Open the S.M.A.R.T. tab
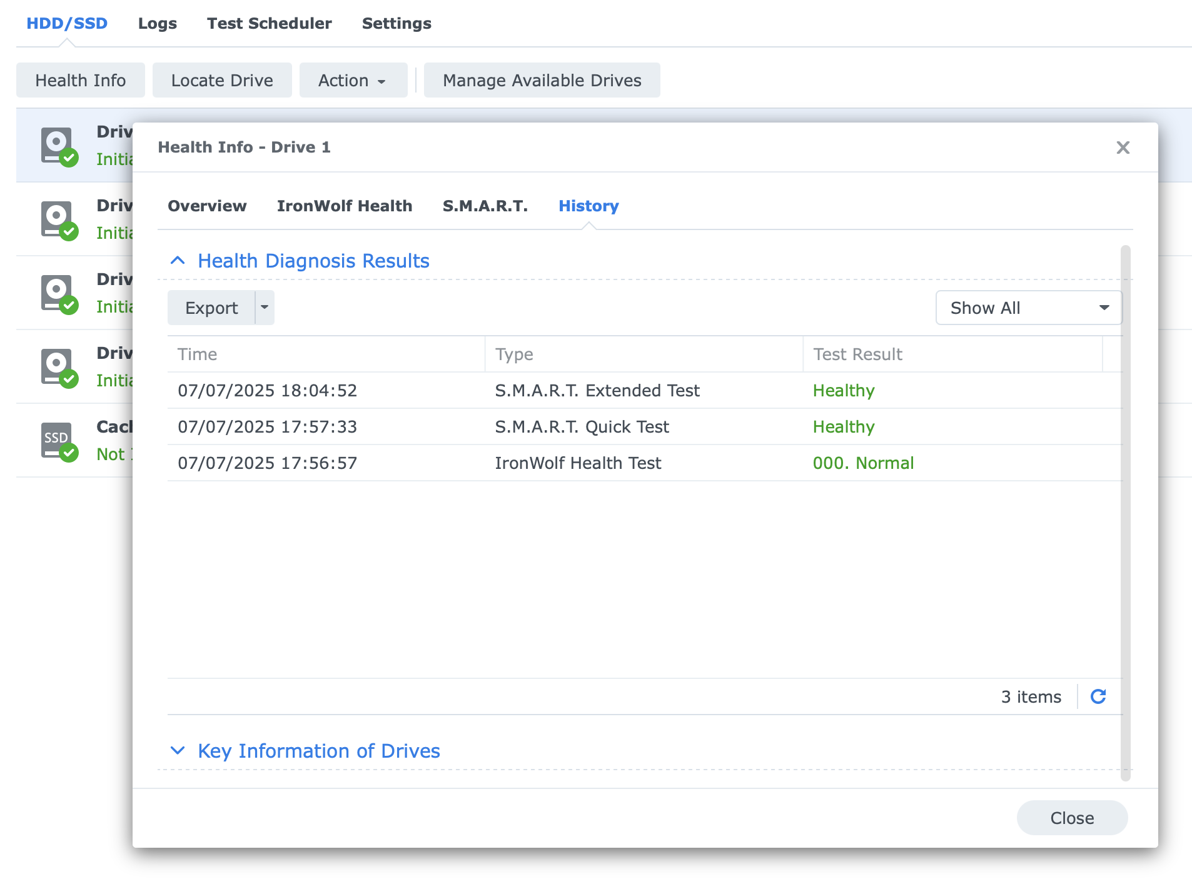The image size is (1192, 889). pos(485,206)
